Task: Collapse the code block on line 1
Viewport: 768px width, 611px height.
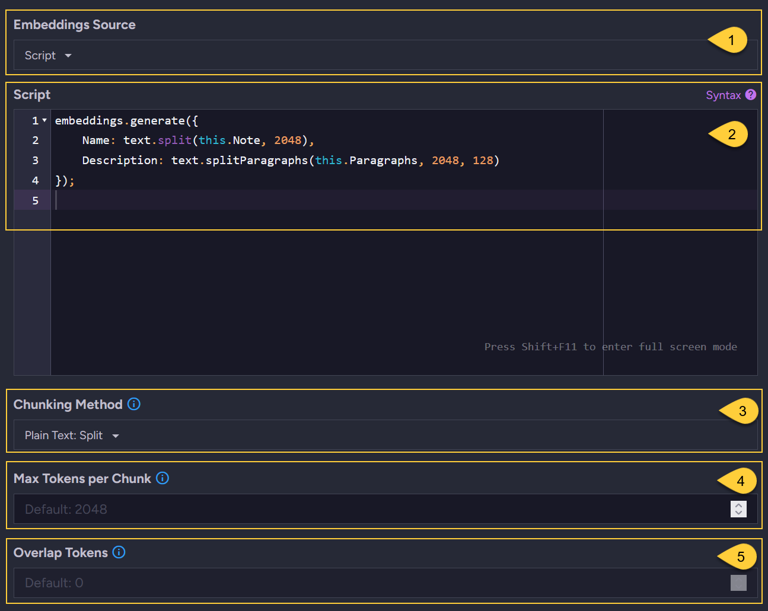Action: [43, 120]
